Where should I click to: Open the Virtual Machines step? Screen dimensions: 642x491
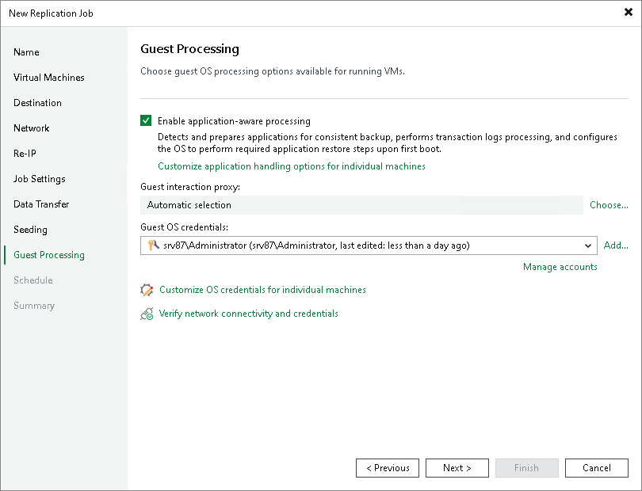[x=48, y=78]
